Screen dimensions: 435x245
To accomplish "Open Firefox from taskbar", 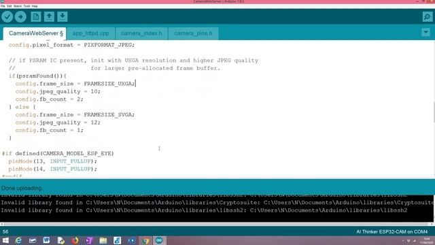I will [75, 240].
